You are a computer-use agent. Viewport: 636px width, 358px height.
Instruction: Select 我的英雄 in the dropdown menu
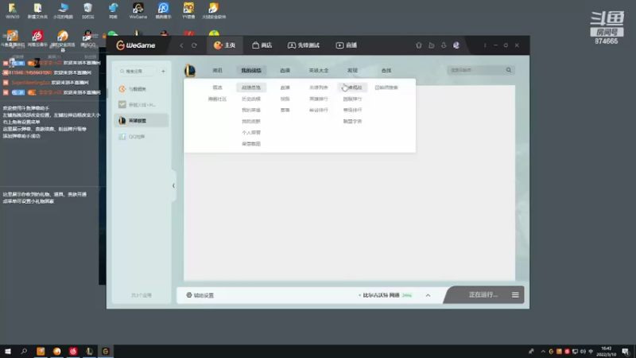click(251, 110)
